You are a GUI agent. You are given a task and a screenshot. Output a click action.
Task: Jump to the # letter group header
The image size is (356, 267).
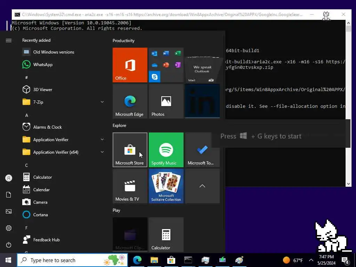coord(26,78)
